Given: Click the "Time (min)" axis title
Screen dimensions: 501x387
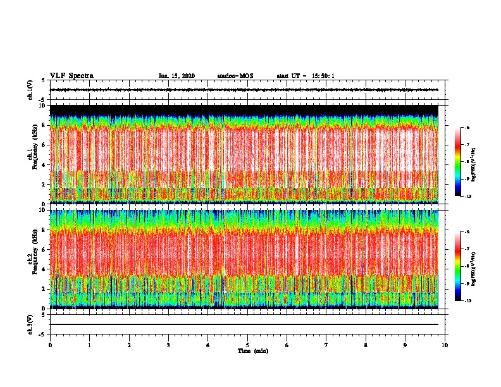Looking at the screenshot, I should tap(253, 351).
